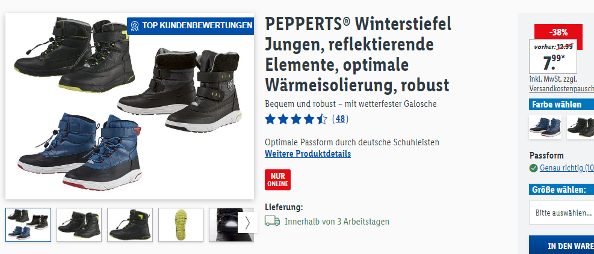Show single black boot side view thumbnail
The height and width of the screenshot is (254, 594).
pos(130,225)
